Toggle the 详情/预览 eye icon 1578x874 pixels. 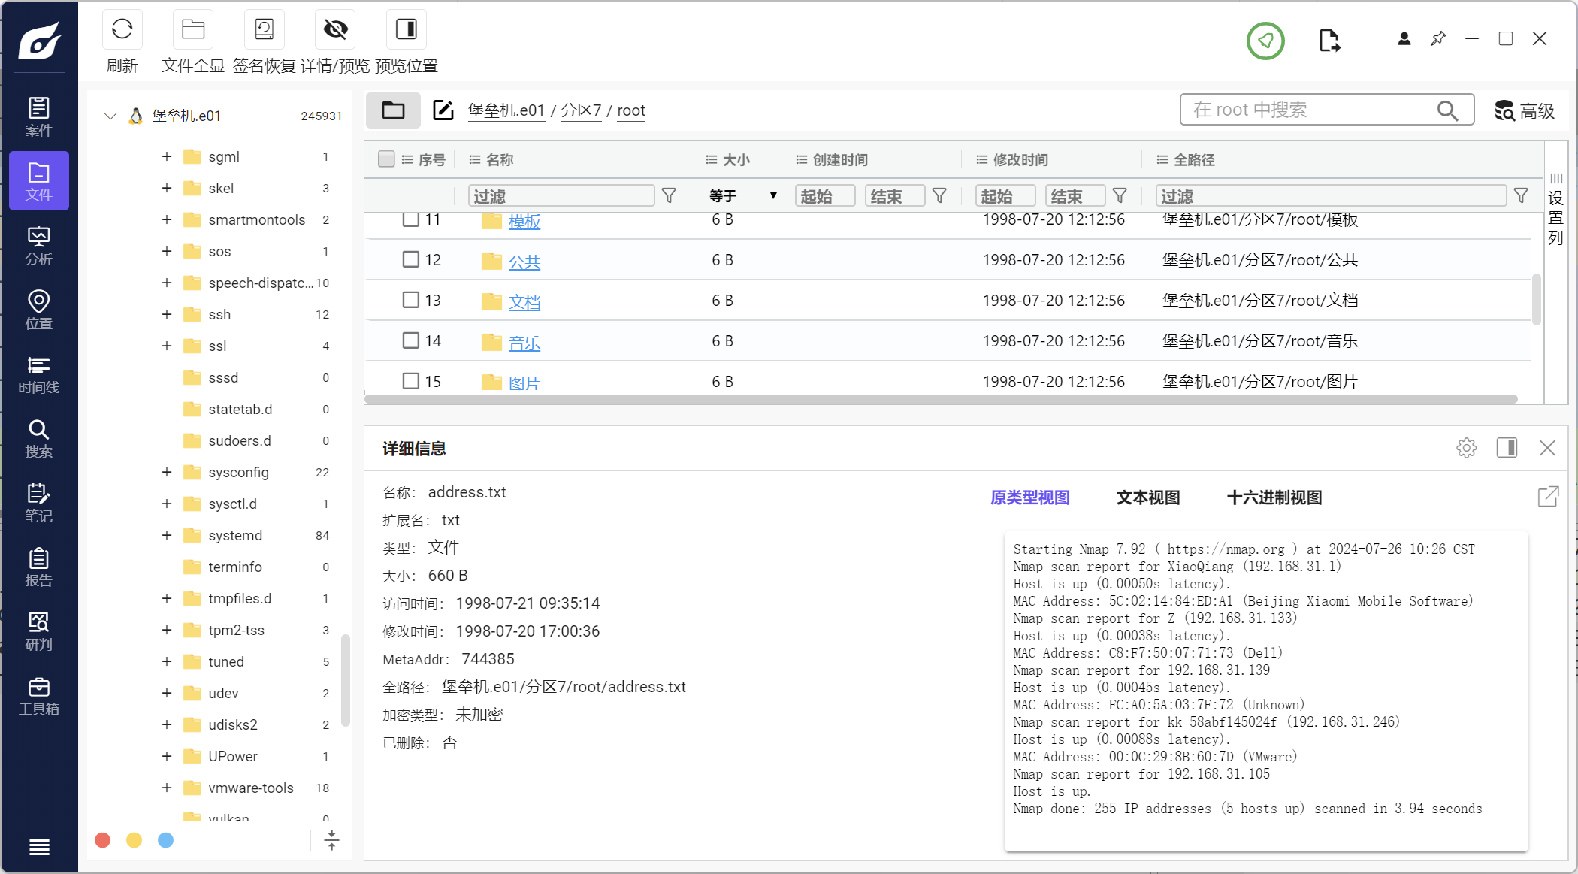click(335, 29)
